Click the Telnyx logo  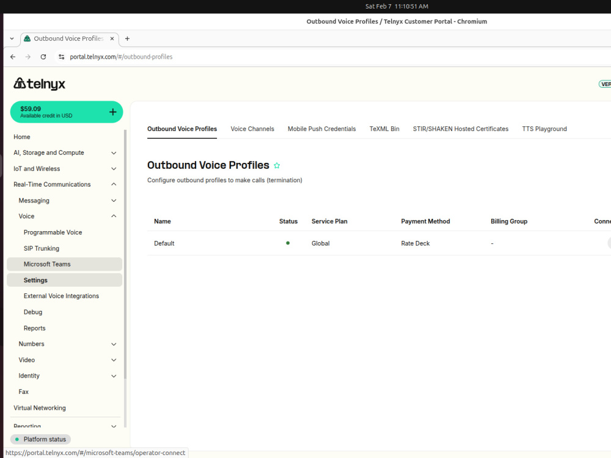[39, 84]
